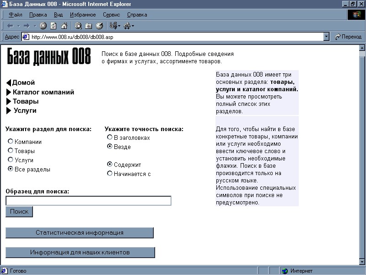
Task: Open Search pane with magnifier icon
Action: pyautogui.click(x=78, y=26)
